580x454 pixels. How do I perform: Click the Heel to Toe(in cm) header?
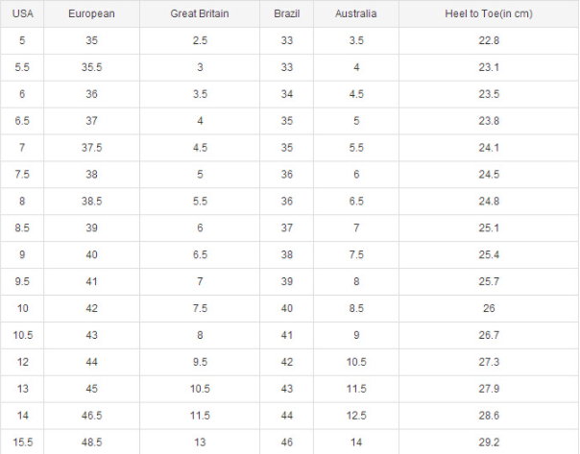489,14
